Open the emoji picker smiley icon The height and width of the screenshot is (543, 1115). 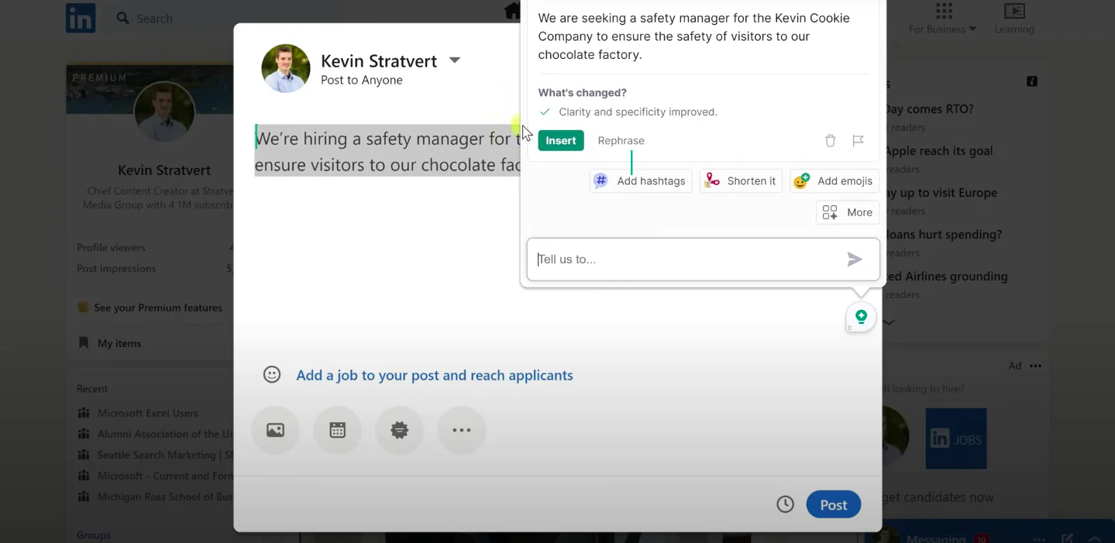point(272,375)
